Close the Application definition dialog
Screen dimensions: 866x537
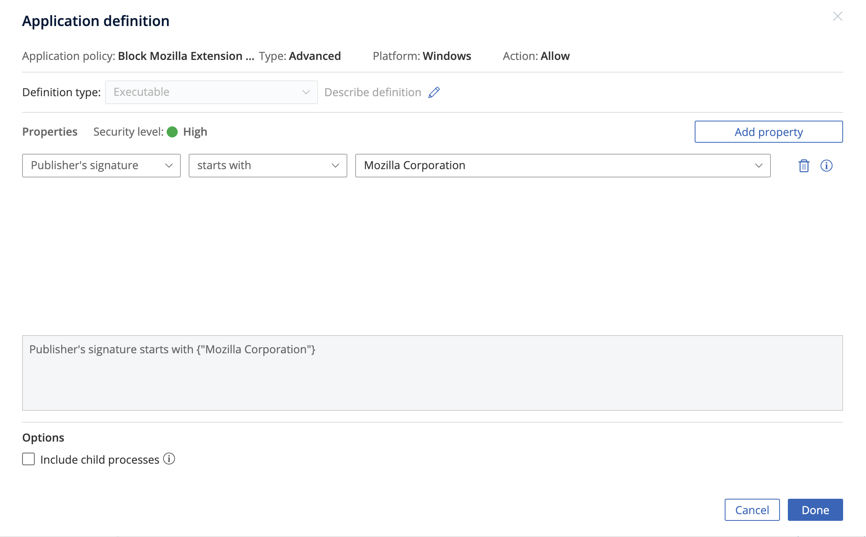point(838,17)
